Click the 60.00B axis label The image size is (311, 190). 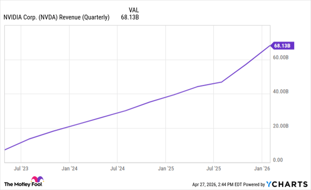[281, 57]
